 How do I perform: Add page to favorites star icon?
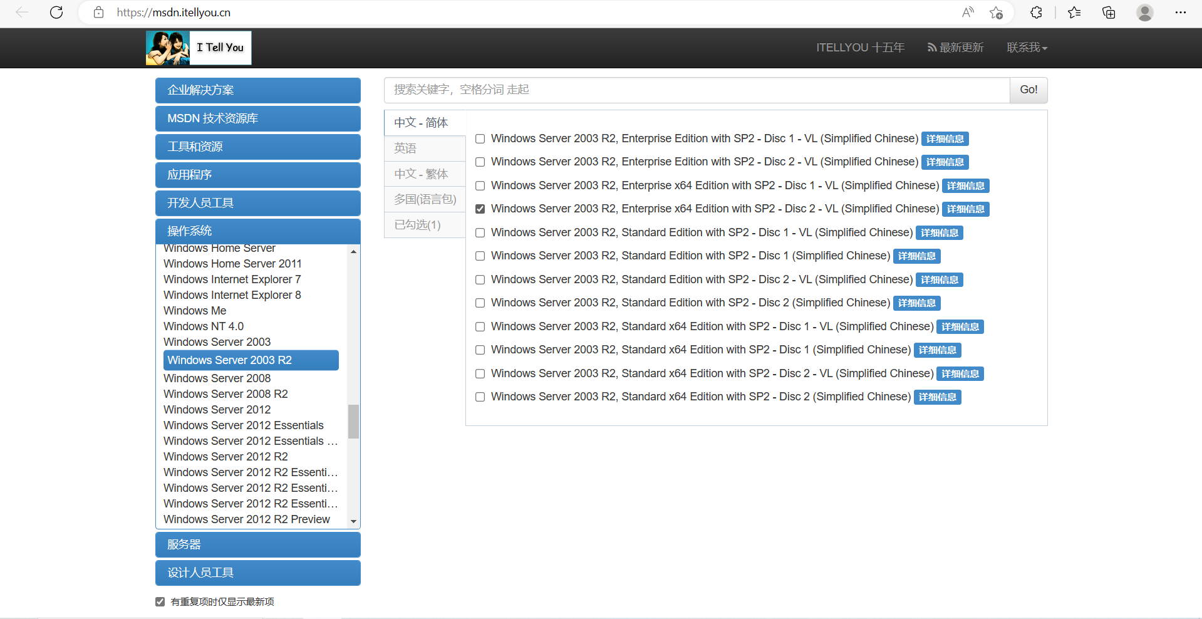[996, 13]
